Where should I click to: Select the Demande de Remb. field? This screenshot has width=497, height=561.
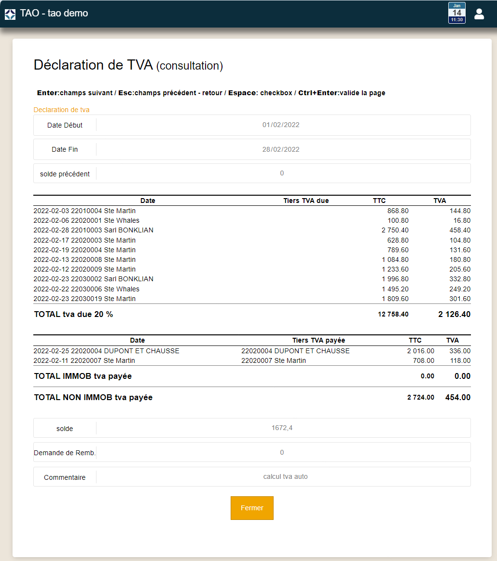click(282, 452)
